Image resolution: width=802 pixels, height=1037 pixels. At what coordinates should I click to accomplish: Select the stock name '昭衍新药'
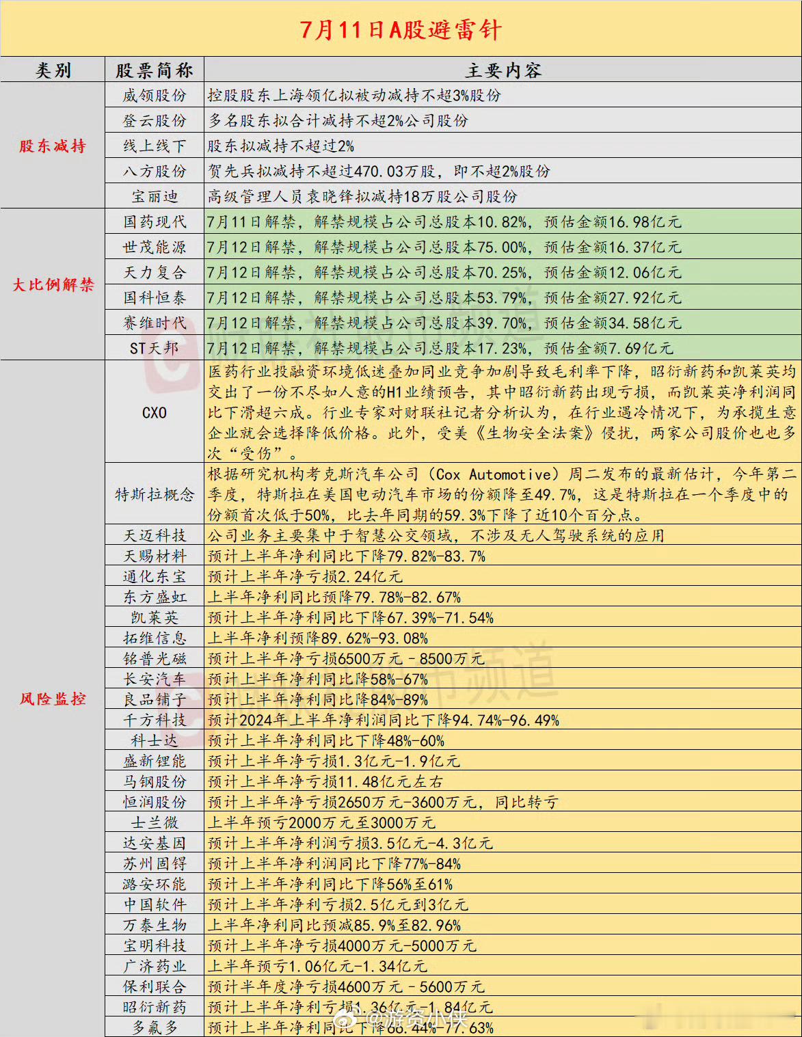tap(155, 1007)
